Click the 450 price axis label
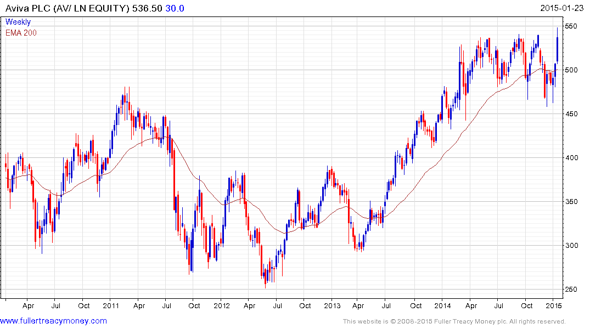The width and height of the screenshot is (590, 329). (x=571, y=114)
